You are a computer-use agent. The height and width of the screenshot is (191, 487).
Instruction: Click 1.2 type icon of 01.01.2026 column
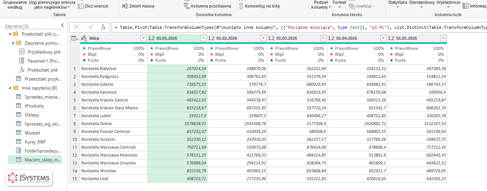(151, 38)
